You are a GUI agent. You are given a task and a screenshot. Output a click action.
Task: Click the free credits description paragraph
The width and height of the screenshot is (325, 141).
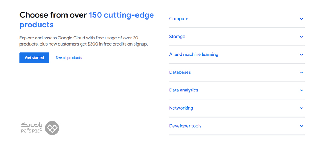84,41
